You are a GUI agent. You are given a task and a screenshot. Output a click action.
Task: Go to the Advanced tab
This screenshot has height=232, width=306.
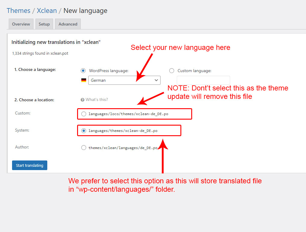coord(68,24)
